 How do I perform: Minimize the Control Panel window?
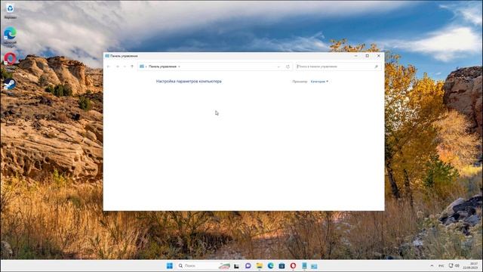coord(355,56)
